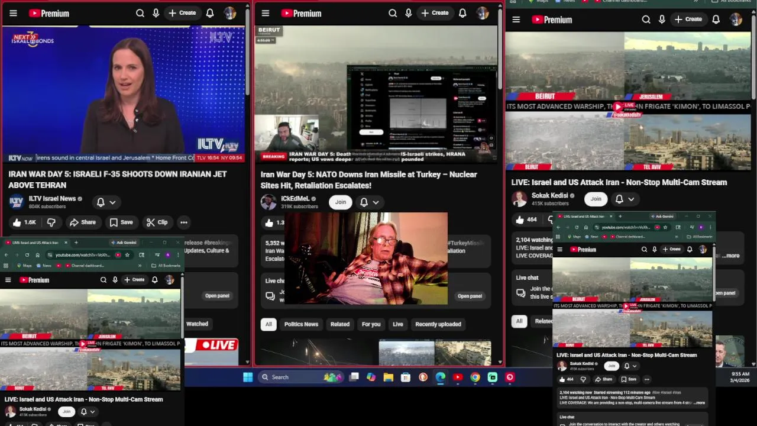
Task: Open notifications bell in large Sokak Kedisi header
Action: (716, 20)
